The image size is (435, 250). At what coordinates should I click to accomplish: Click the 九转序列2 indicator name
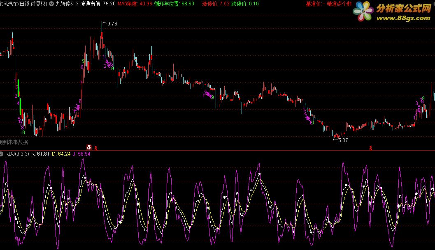pyautogui.click(x=67, y=4)
